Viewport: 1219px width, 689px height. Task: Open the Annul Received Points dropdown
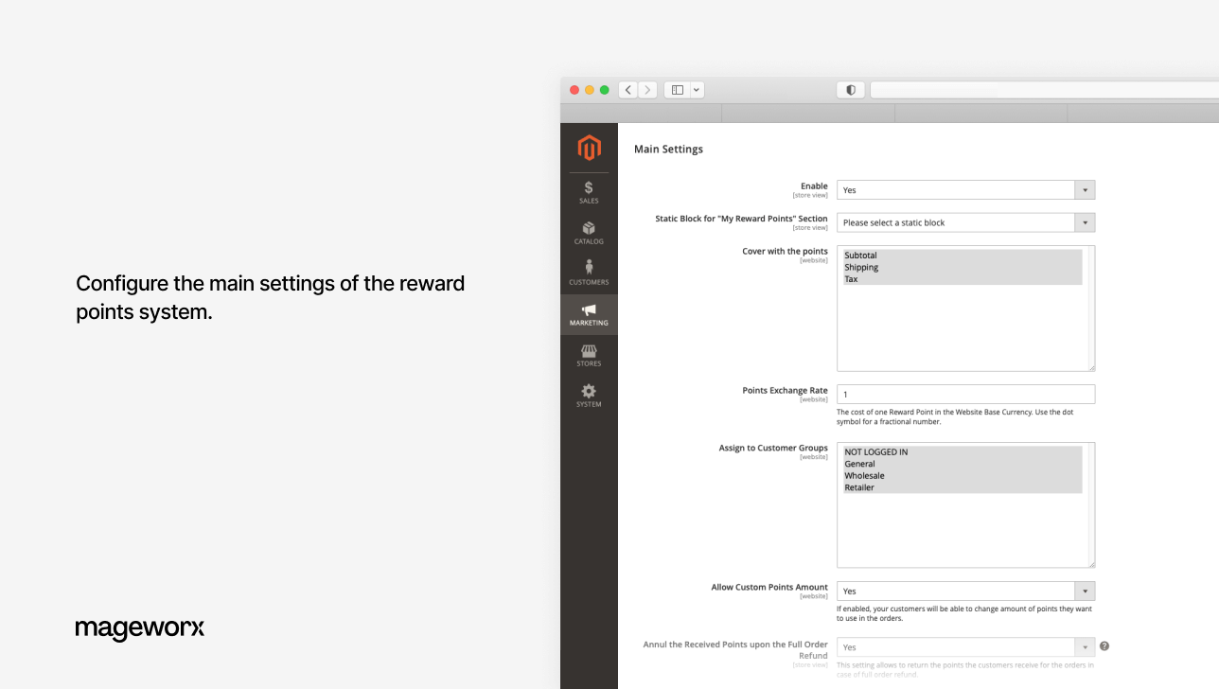[1084, 646]
